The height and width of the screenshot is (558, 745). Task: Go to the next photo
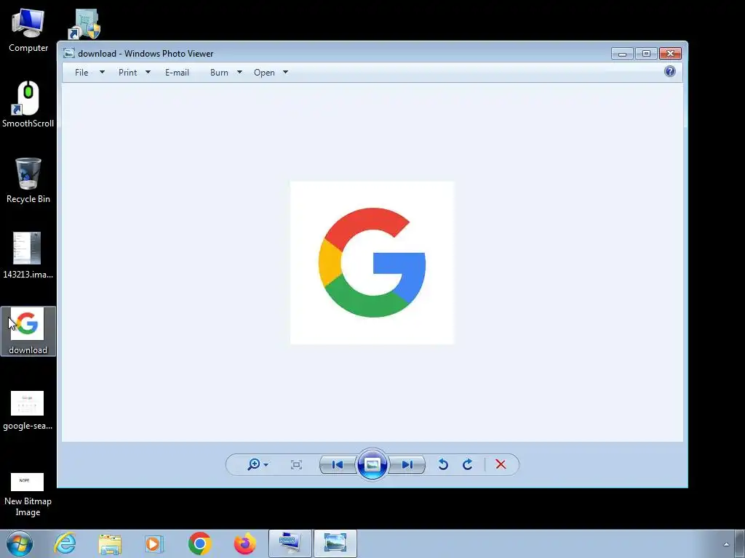407,464
